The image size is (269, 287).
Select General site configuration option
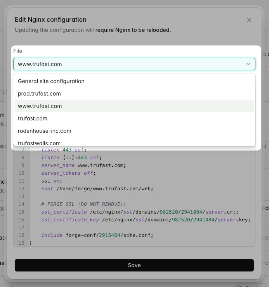tap(134, 81)
